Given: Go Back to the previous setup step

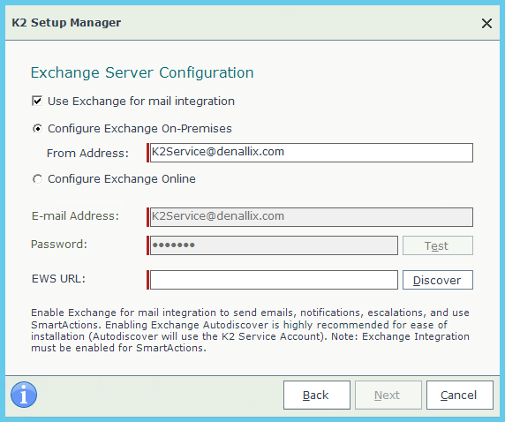Looking at the screenshot, I should [x=317, y=395].
